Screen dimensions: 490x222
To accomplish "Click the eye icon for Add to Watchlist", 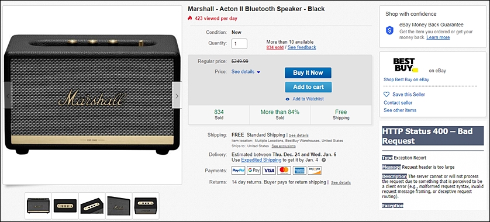I will [288, 99].
